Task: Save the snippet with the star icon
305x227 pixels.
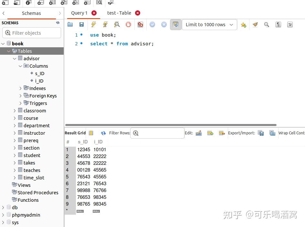Action: 243,24
